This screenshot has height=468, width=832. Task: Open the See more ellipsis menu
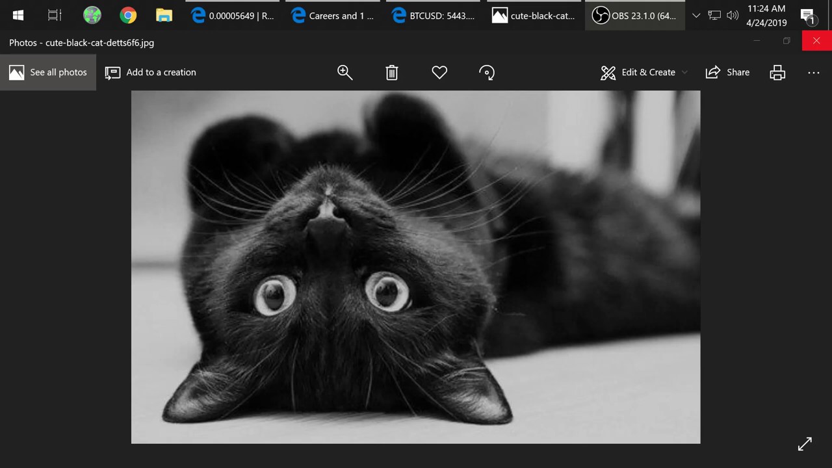click(814, 72)
